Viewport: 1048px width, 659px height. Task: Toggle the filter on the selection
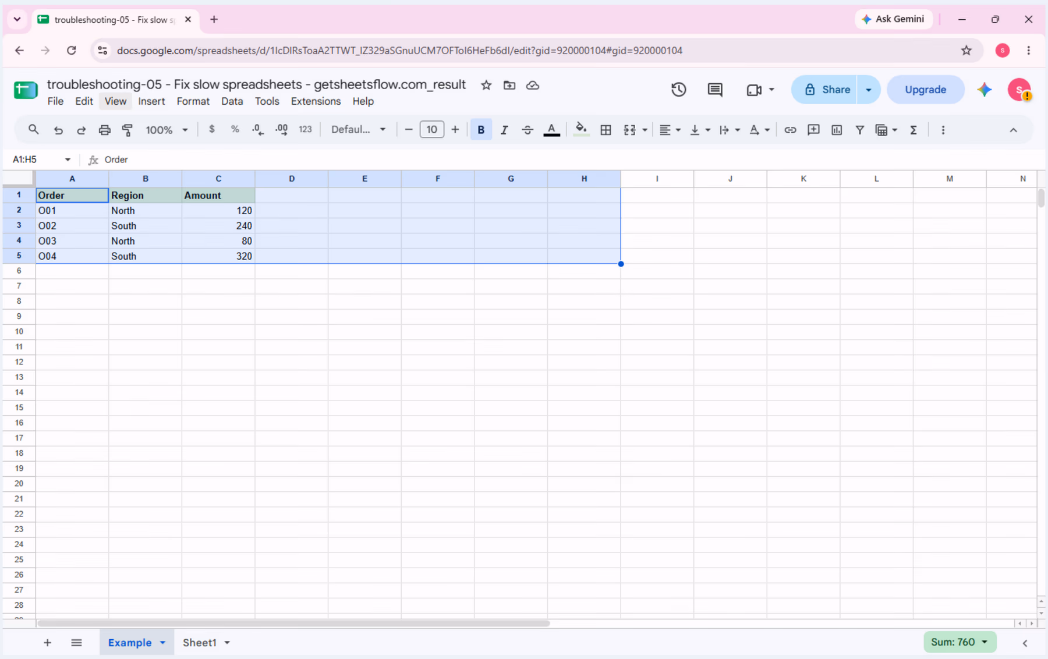tap(859, 130)
